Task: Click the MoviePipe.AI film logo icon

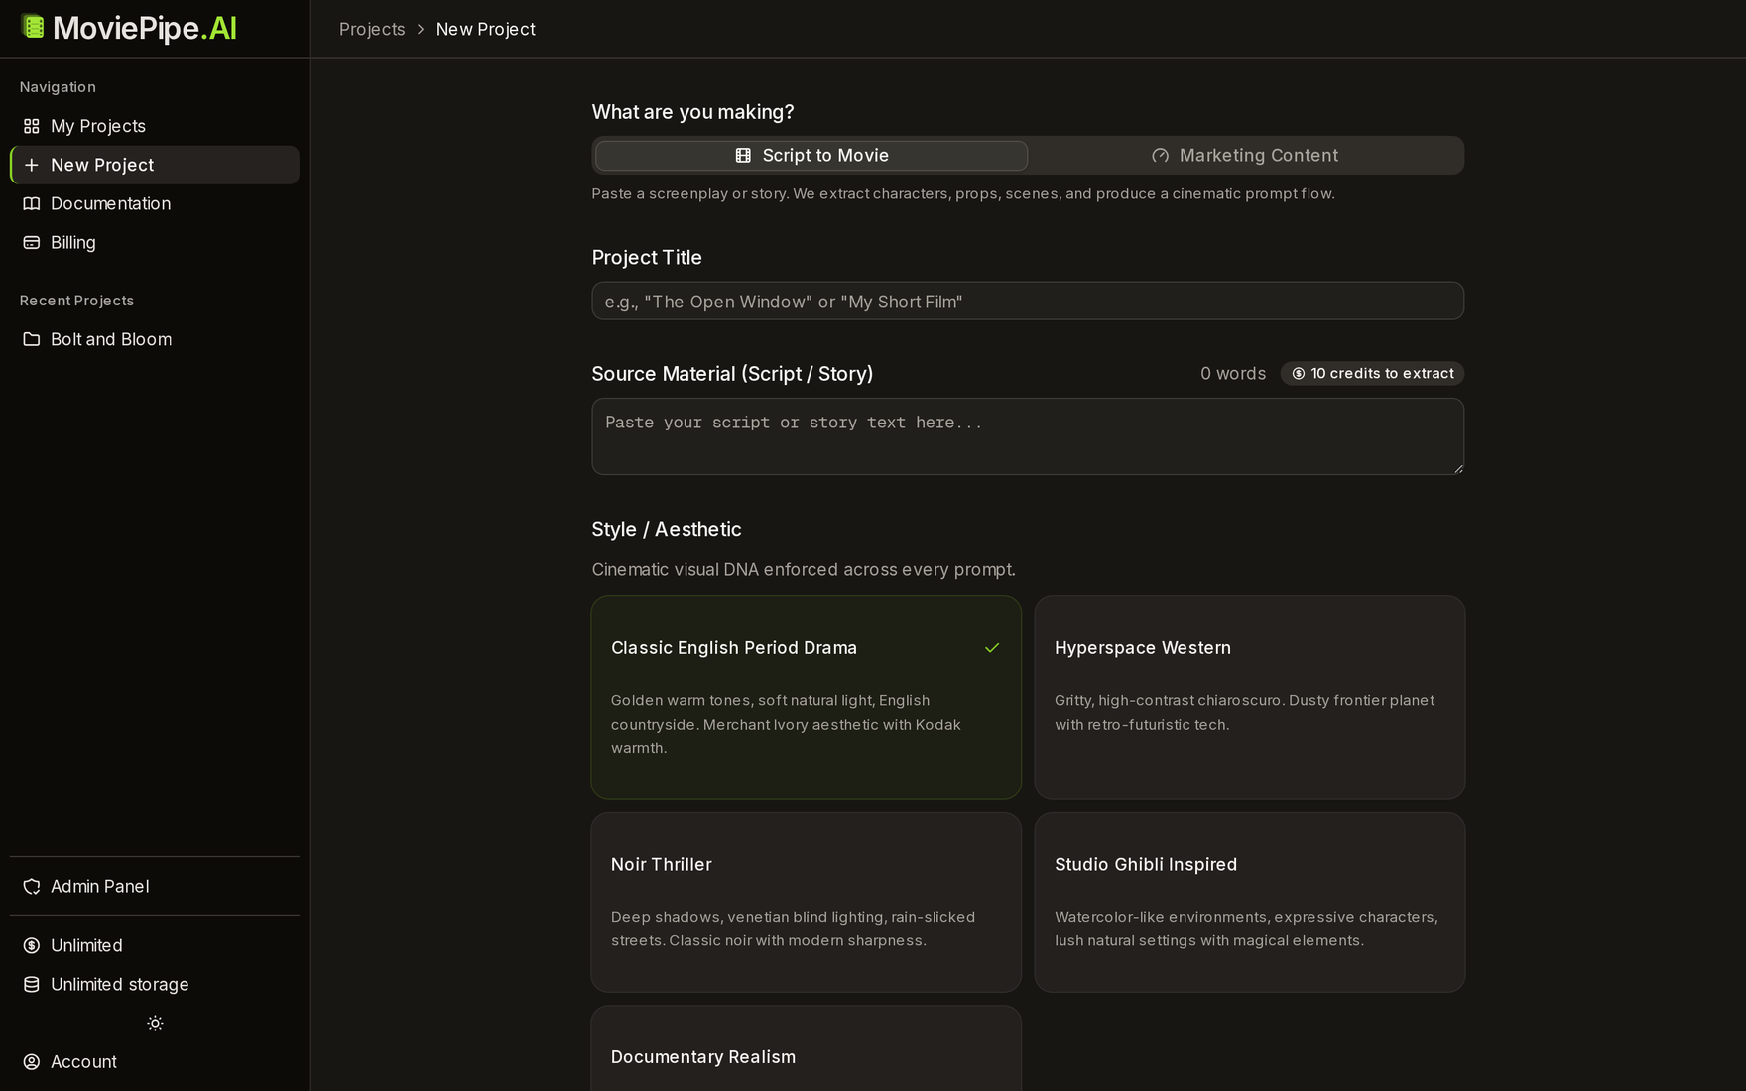Action: [33, 27]
